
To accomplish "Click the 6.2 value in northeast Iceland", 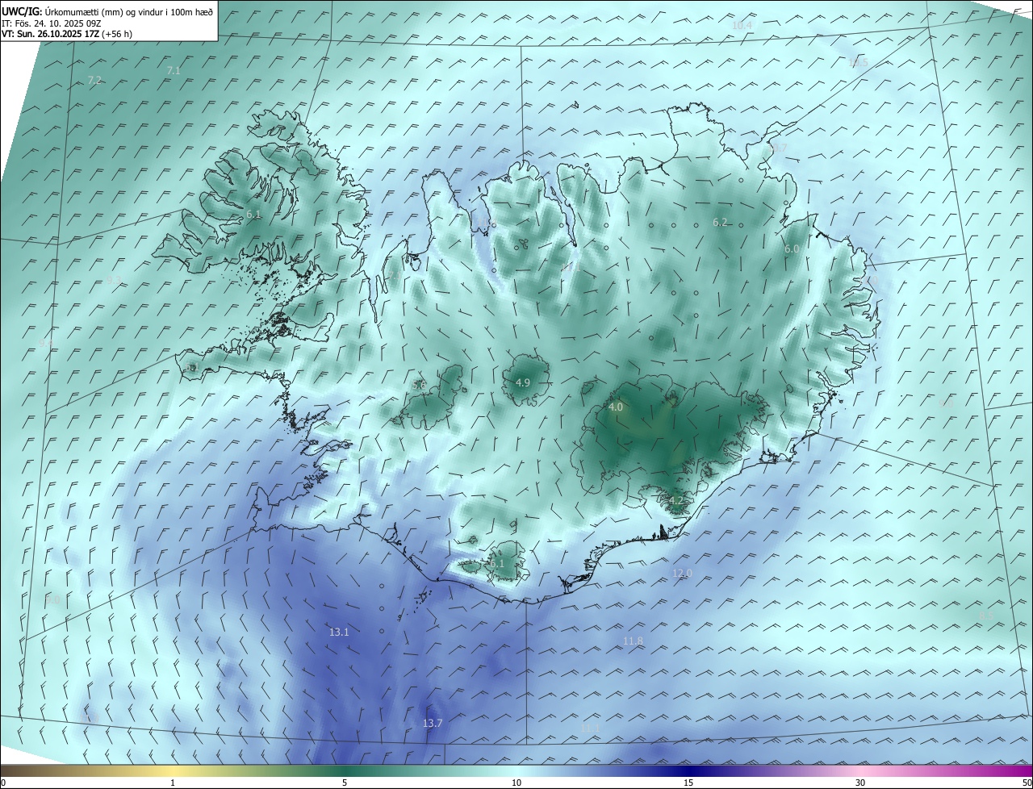I will click(720, 222).
